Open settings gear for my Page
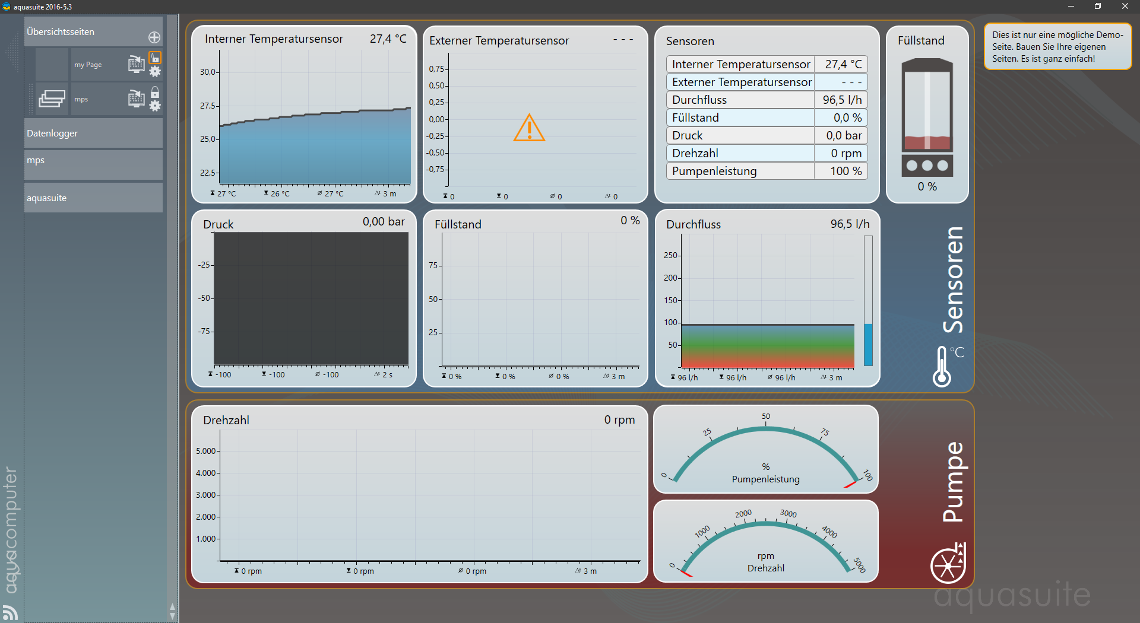Image resolution: width=1140 pixels, height=623 pixels. click(155, 72)
